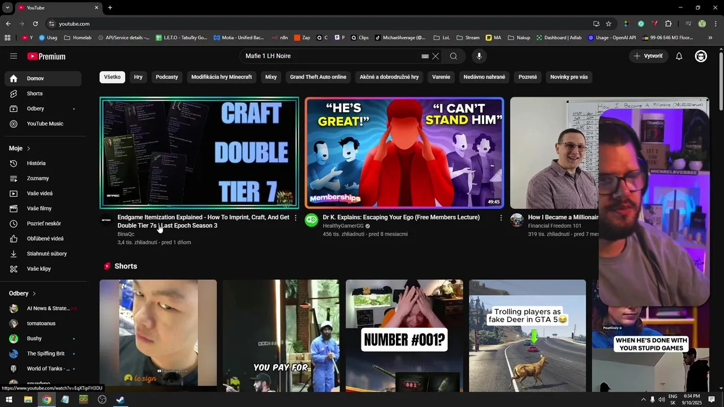Open the Stream bookmarks folder

point(468,38)
